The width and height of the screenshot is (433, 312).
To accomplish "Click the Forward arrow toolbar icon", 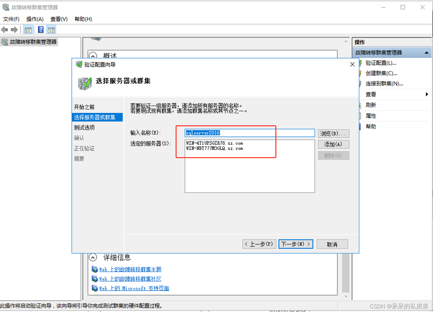I will coord(14,30).
